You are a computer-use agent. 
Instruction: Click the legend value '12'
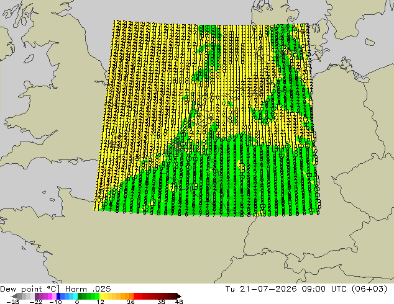[101, 302]
